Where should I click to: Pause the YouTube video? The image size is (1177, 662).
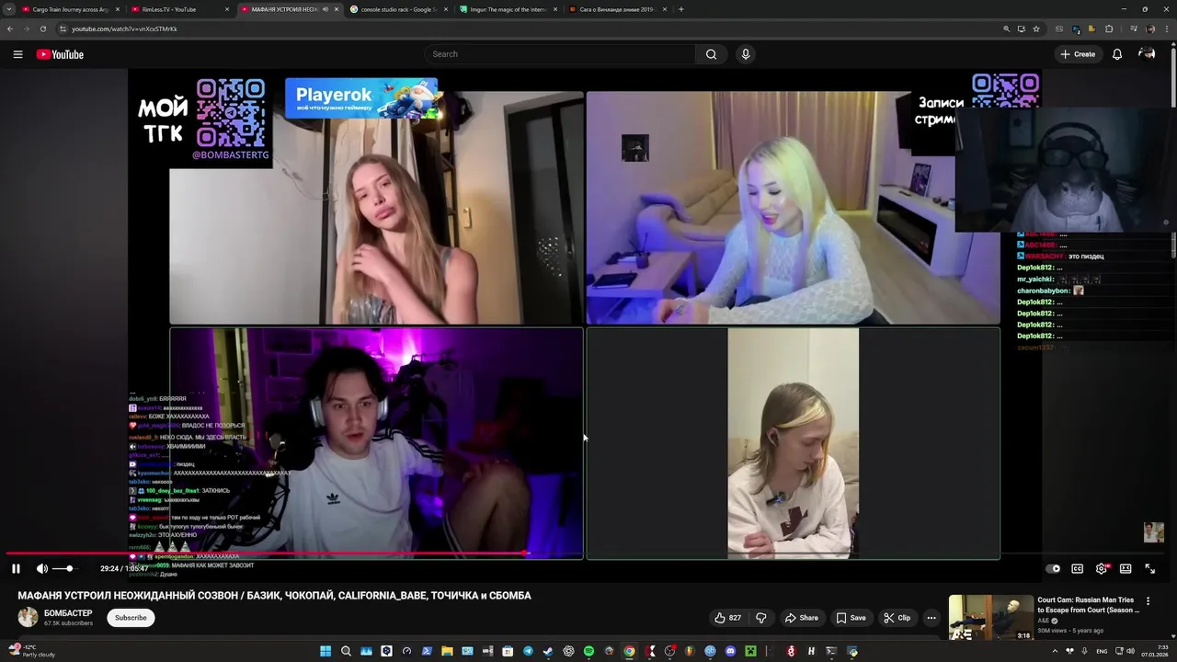16,569
